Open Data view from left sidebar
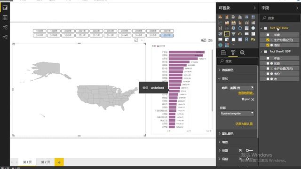The width and height of the screenshot is (301, 169). coord(5,17)
